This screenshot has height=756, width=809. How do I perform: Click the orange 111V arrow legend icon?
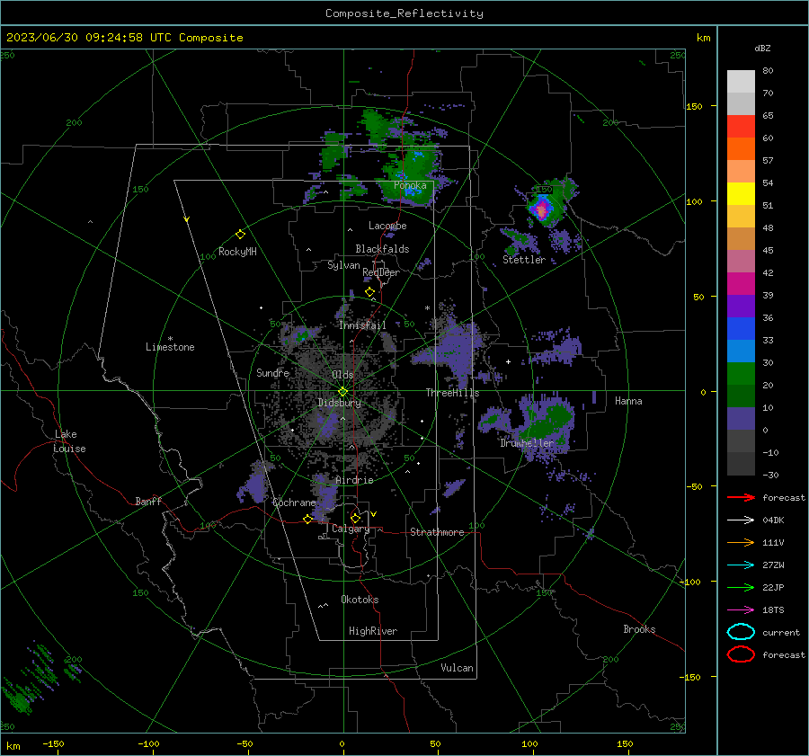[x=741, y=542]
